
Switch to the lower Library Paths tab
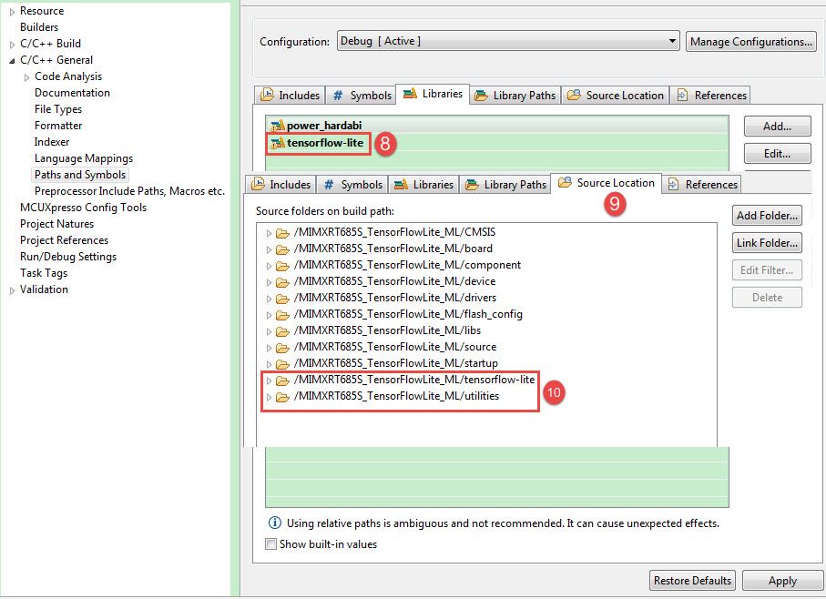tap(505, 184)
